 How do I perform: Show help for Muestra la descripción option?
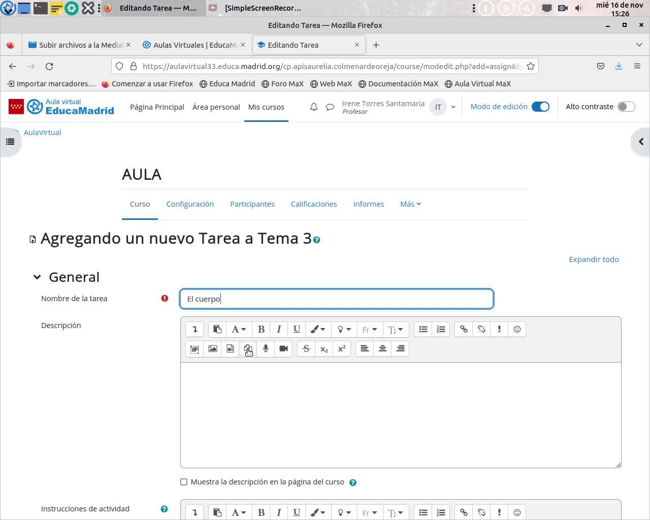[x=353, y=482]
